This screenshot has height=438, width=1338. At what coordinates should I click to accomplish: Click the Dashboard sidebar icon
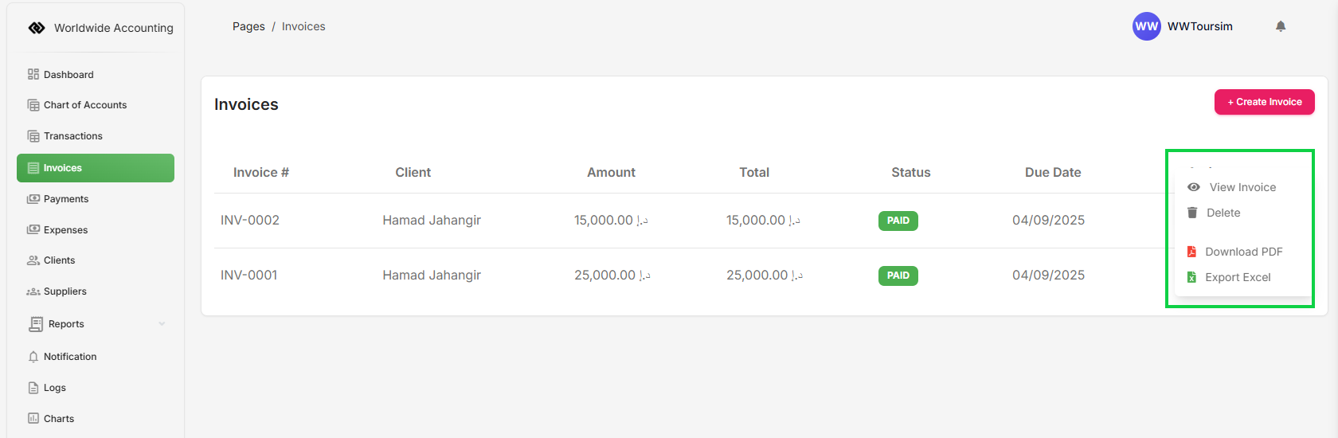pos(33,74)
